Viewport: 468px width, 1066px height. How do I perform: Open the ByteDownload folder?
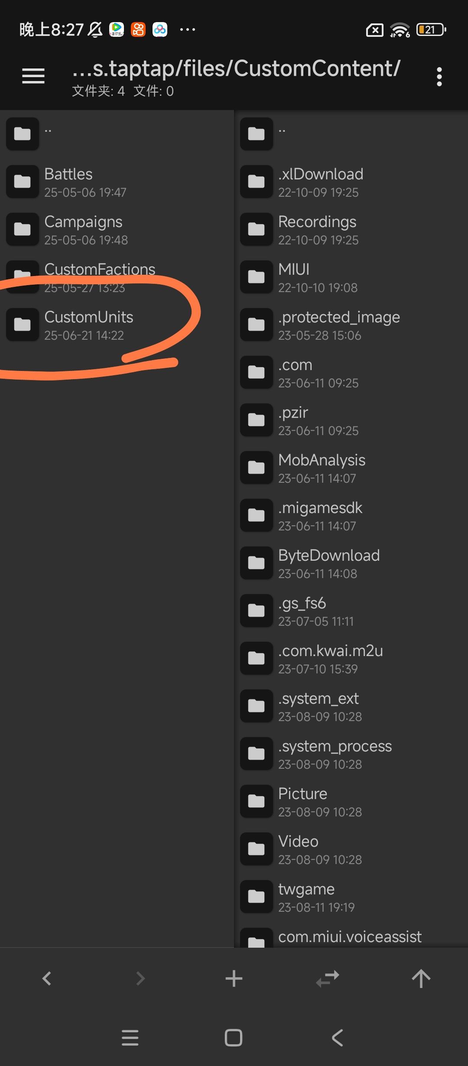329,563
